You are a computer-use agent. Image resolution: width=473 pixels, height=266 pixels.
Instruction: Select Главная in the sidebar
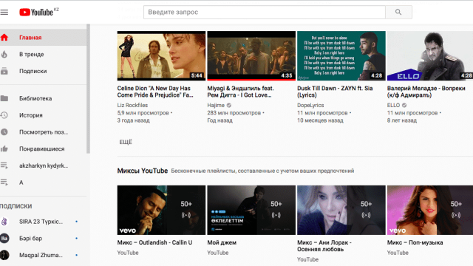pyautogui.click(x=43, y=38)
